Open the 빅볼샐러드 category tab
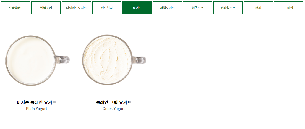305x129 pixels. tap(16, 8)
